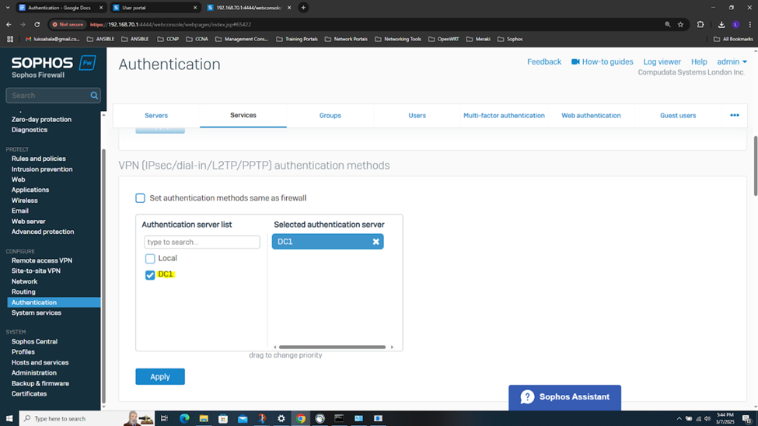Open the Windows Start menu
758x426 pixels.
[x=9, y=418]
